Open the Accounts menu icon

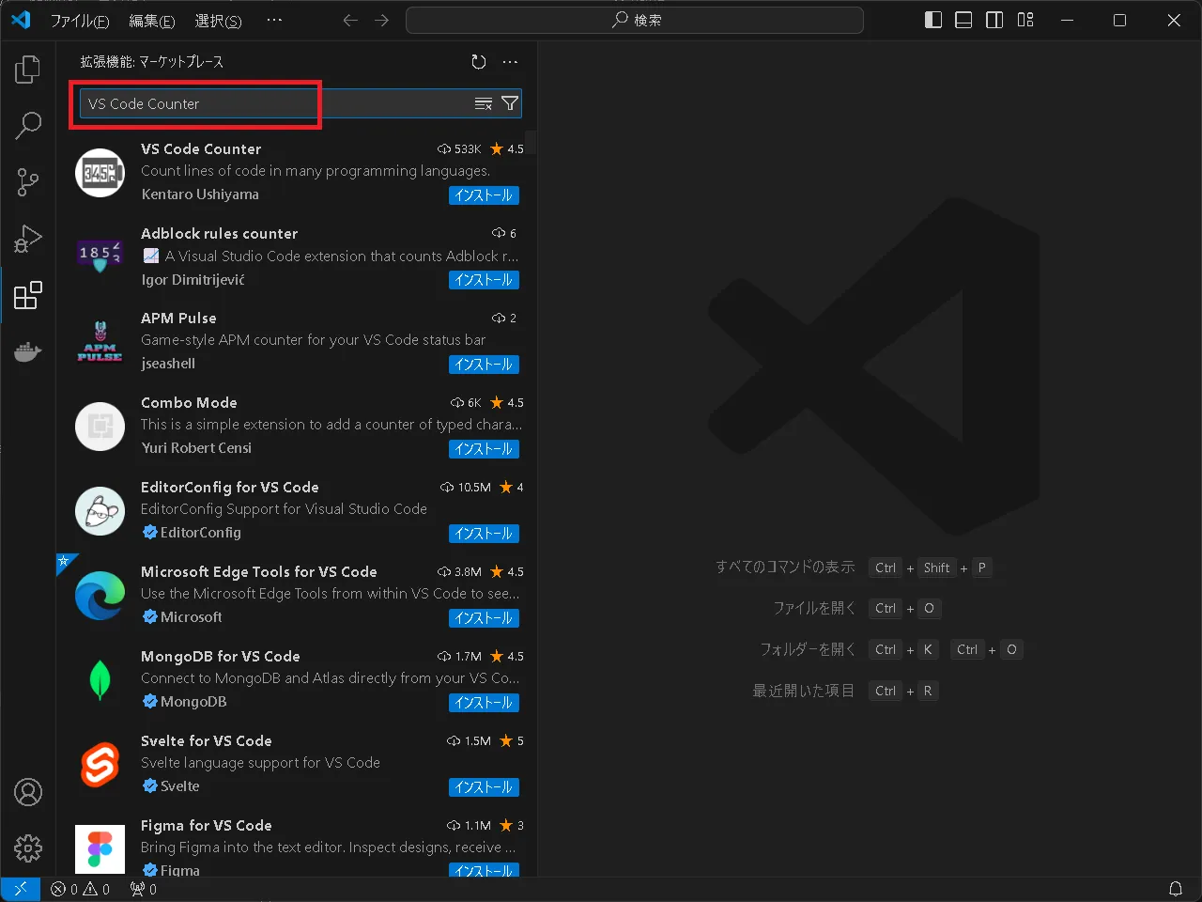(28, 792)
